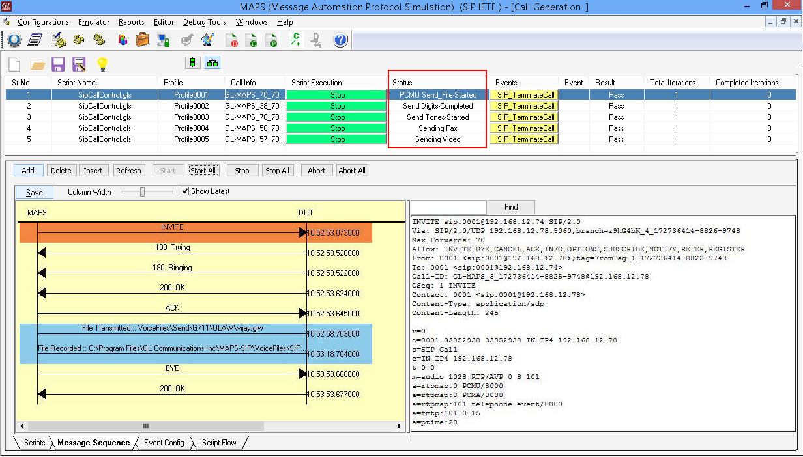Click the 'Sending Fax' status cell
The height and width of the screenshot is (457, 803).
[438, 128]
